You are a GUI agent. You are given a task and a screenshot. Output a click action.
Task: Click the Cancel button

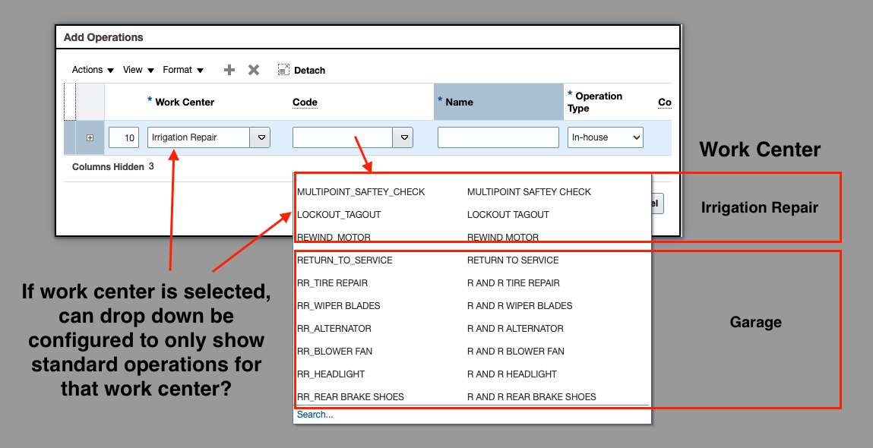pyautogui.click(x=658, y=203)
